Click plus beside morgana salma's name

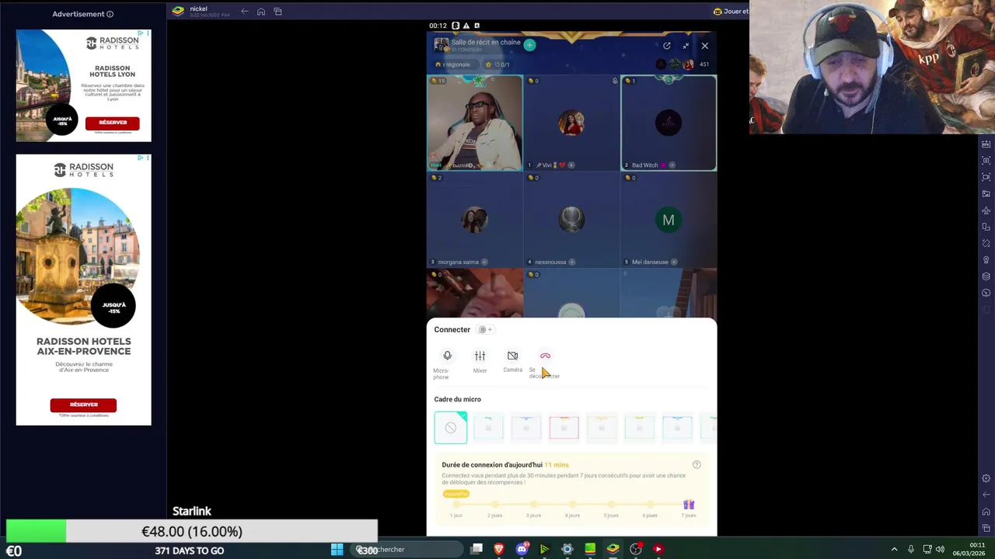pos(484,262)
